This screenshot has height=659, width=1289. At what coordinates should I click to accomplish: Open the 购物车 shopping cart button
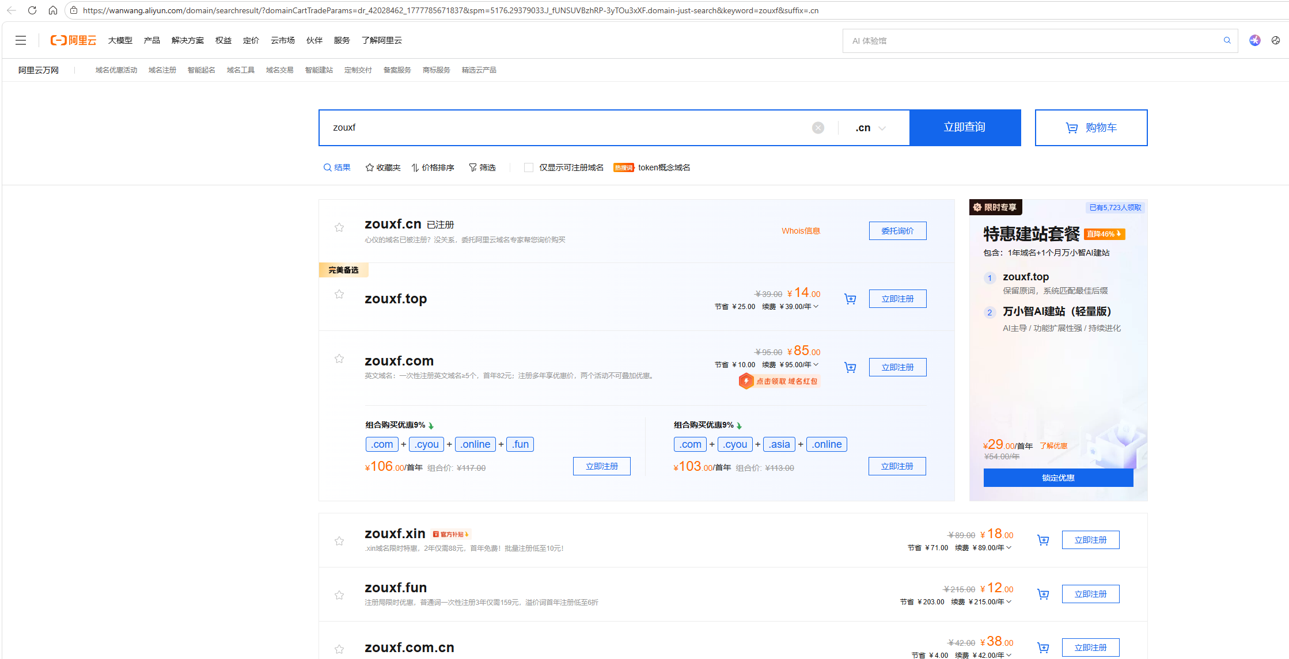(x=1091, y=128)
